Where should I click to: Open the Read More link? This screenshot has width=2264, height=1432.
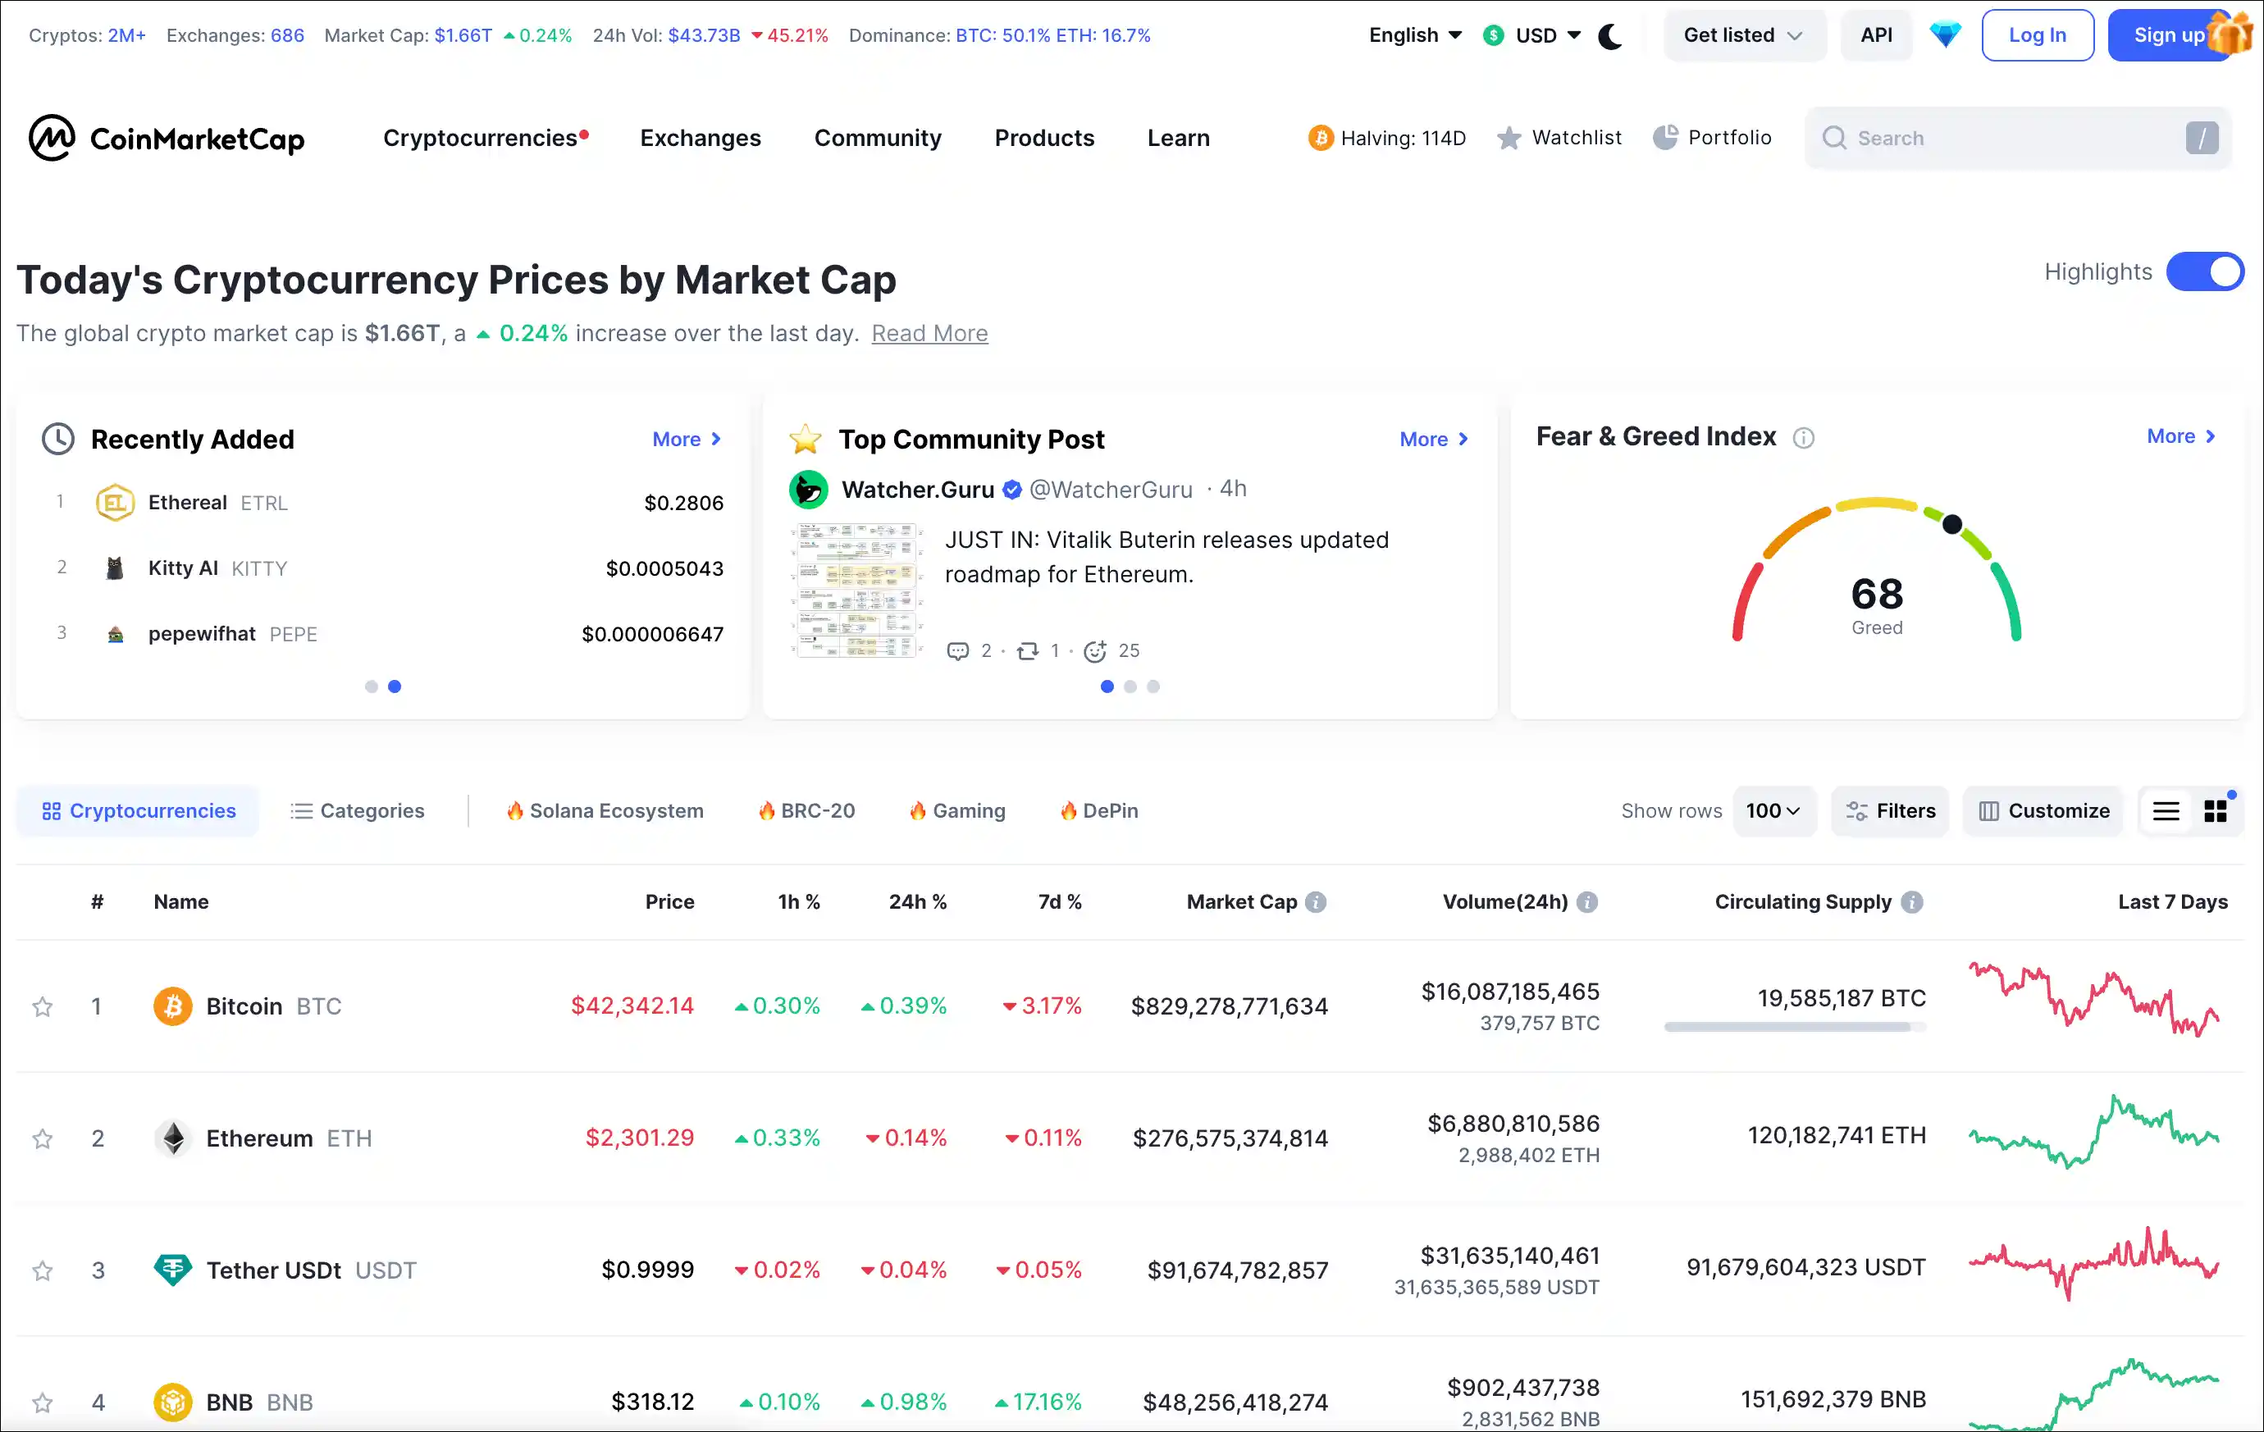click(x=929, y=333)
